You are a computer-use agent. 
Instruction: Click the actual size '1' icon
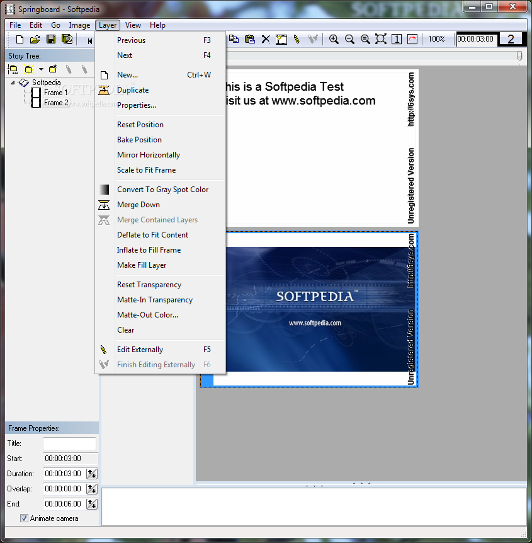point(397,39)
